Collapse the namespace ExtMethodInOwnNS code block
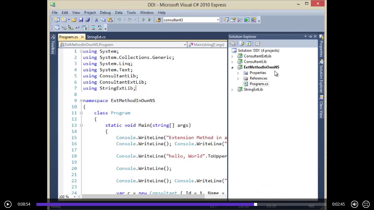The height and width of the screenshot is (210, 374). [x=81, y=101]
